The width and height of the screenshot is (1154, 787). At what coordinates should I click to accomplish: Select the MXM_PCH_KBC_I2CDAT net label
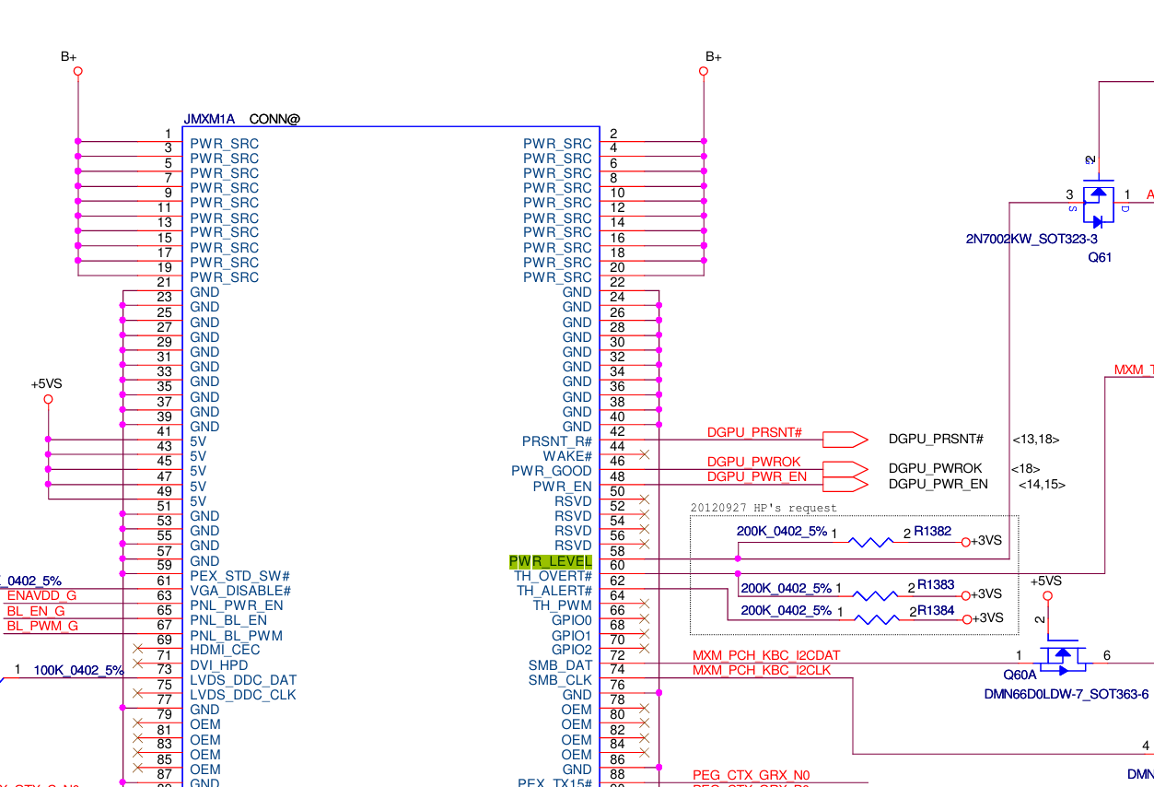point(765,656)
